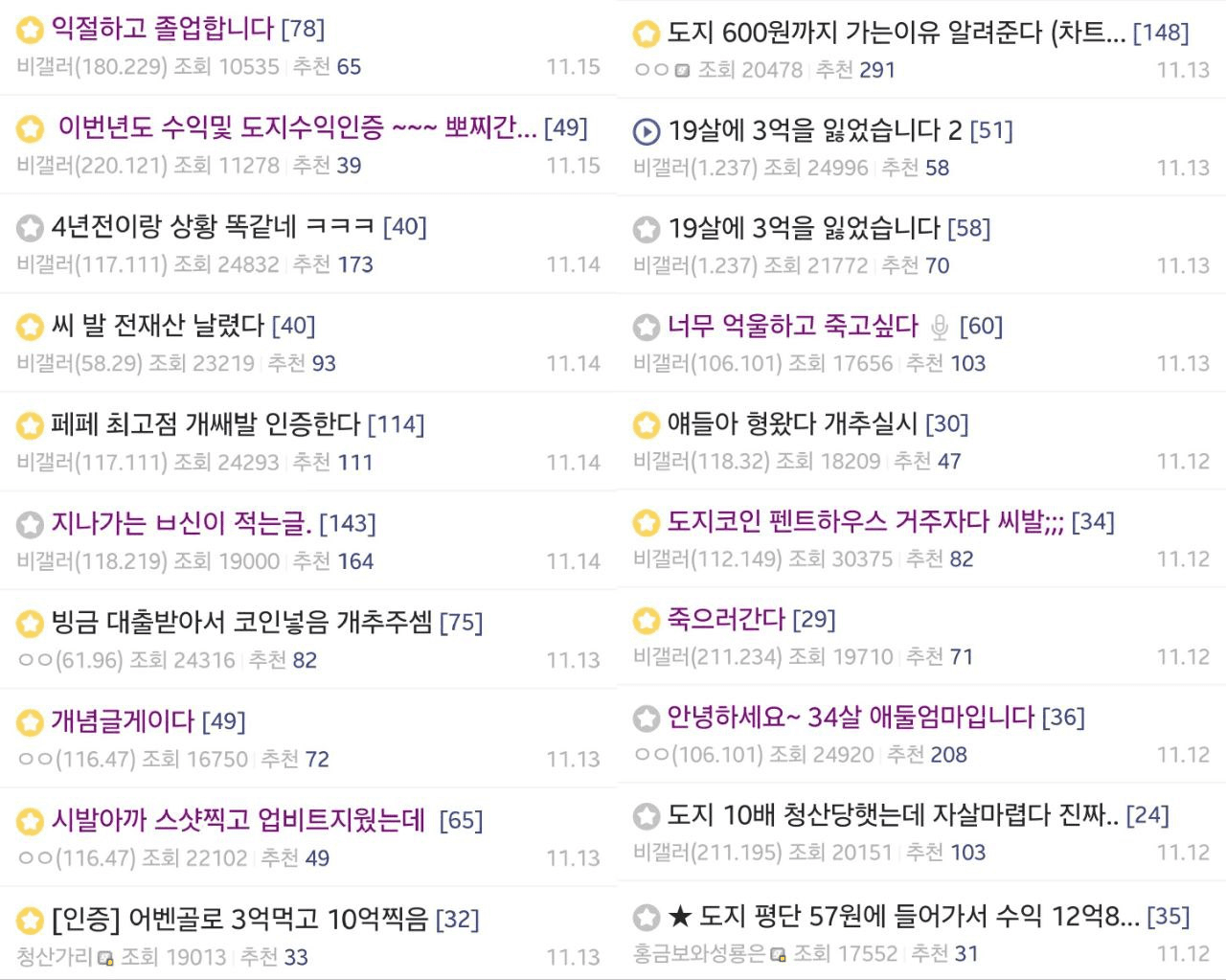Click the gray star icon beside 지나가는 ㅂ신이 적는글
Image resolution: width=1226 pixels, height=980 pixels.
tap(31, 524)
